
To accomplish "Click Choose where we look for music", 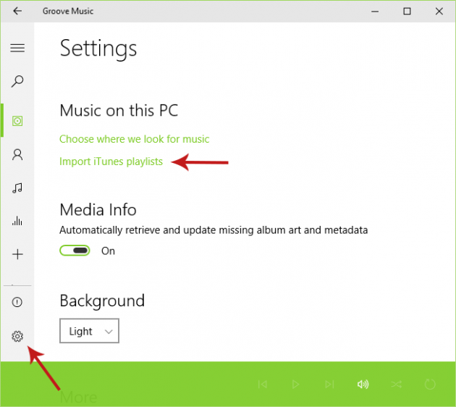I will pos(134,139).
